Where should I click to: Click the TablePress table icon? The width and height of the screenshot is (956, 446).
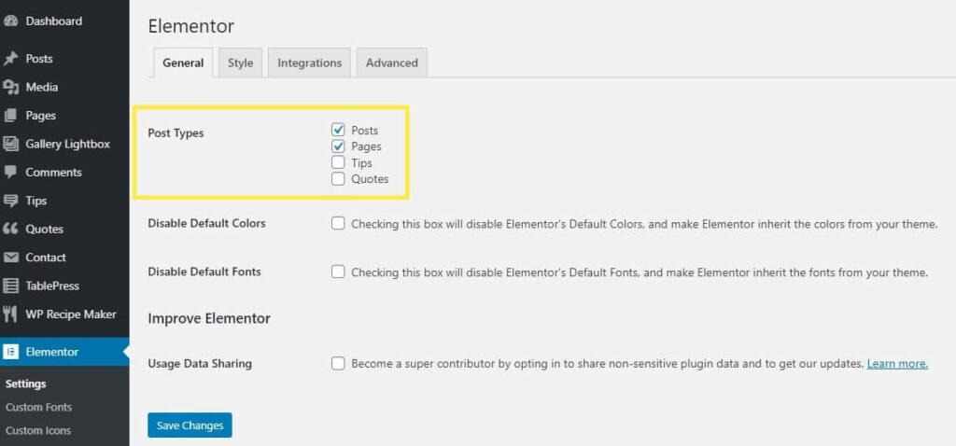click(x=10, y=286)
